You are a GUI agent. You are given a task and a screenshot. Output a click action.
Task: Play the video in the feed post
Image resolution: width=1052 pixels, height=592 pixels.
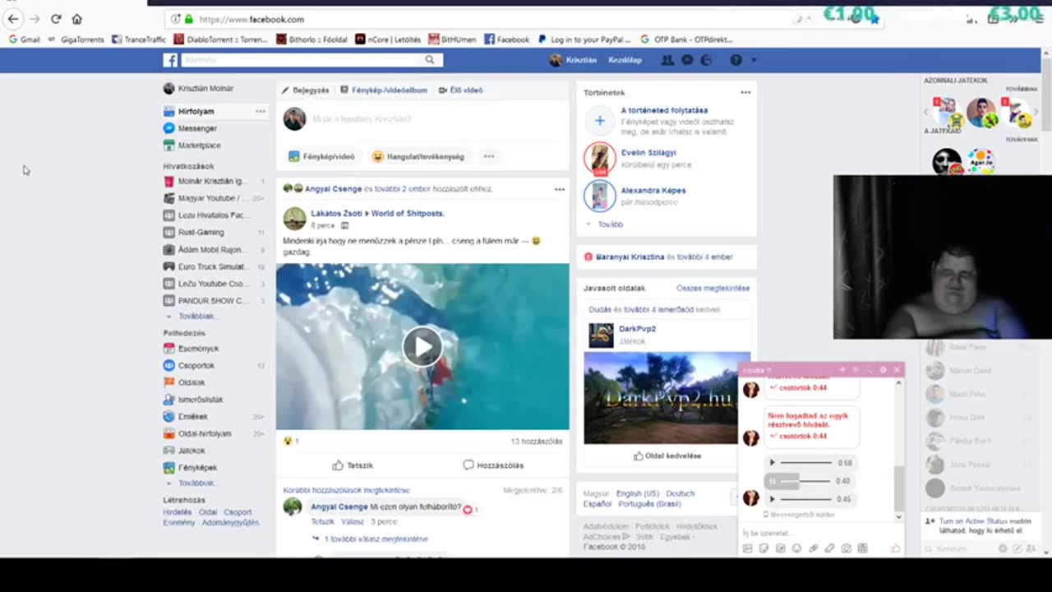422,347
